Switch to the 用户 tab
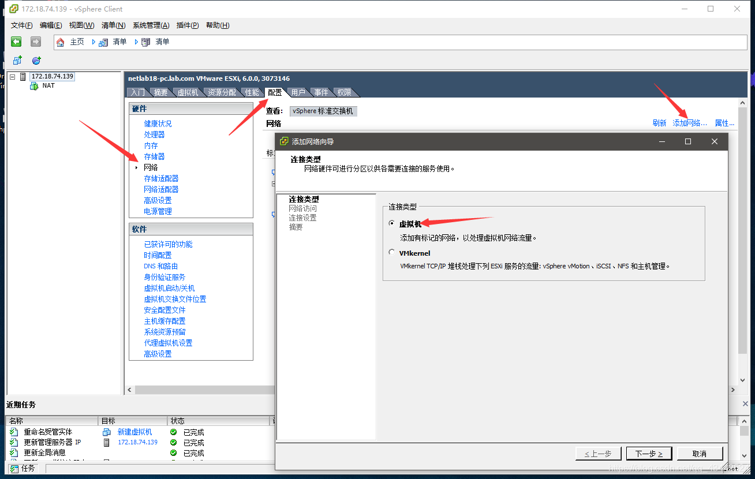 coord(298,92)
